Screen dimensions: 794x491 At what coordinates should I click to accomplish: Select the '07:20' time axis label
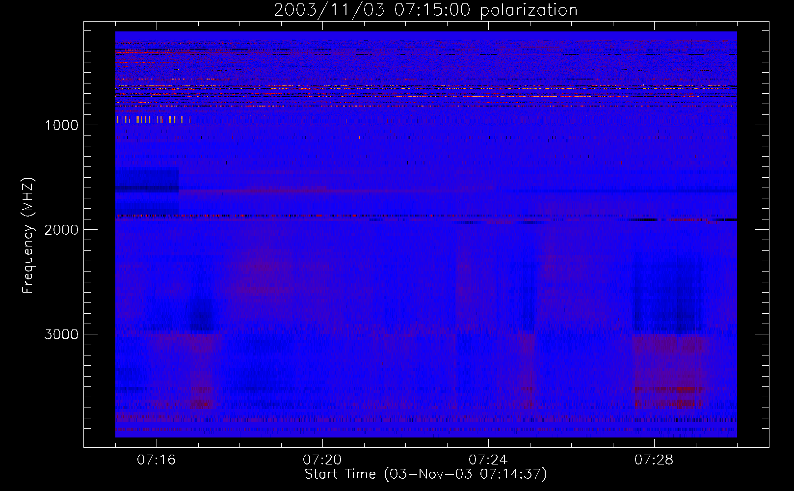[322, 460]
